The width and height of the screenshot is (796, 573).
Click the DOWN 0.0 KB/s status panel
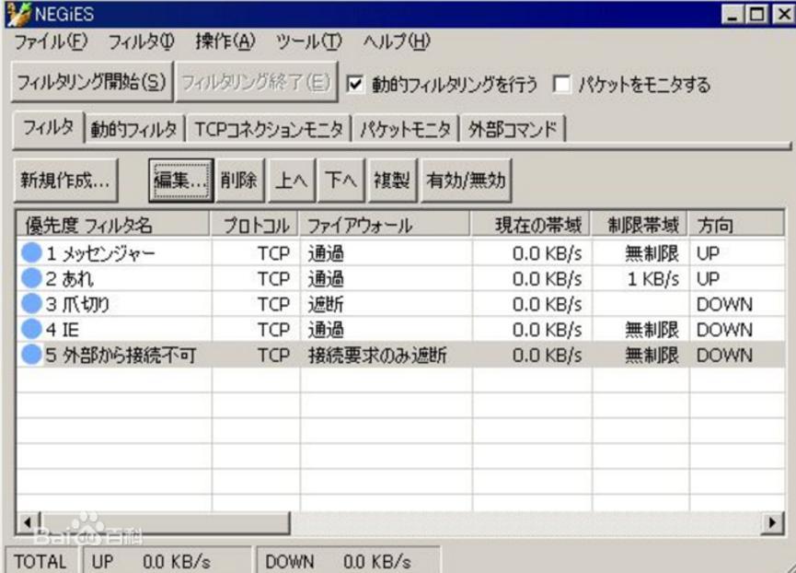coord(348,561)
